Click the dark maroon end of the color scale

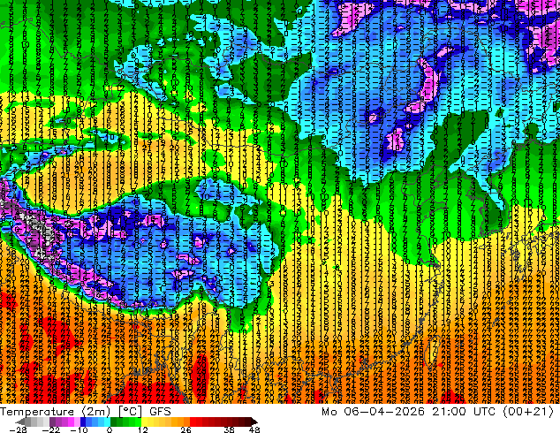254,422
